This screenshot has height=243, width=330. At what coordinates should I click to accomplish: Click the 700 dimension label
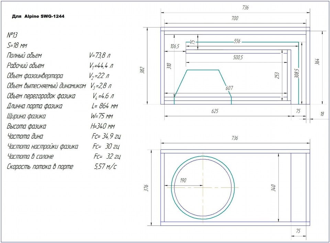(x=235, y=19)
